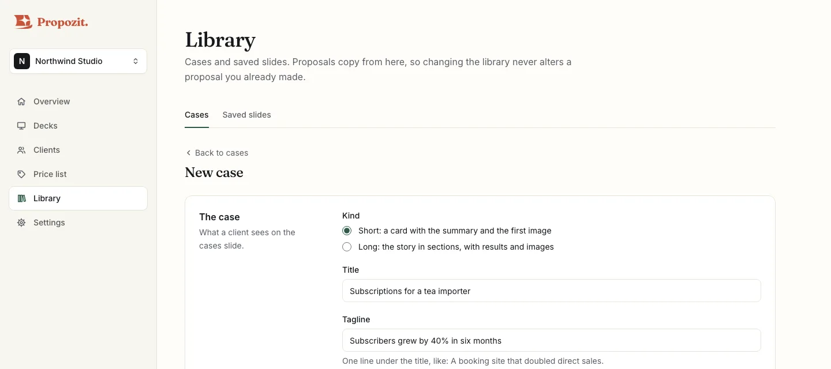Viewport: 831px width, 369px height.
Task: Click the back chevron beside Back to cases
Action: (x=188, y=153)
